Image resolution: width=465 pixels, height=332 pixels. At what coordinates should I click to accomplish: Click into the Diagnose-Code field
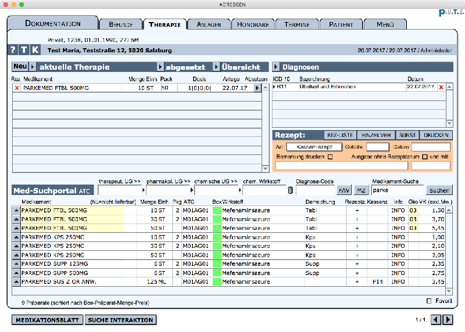[x=315, y=190]
